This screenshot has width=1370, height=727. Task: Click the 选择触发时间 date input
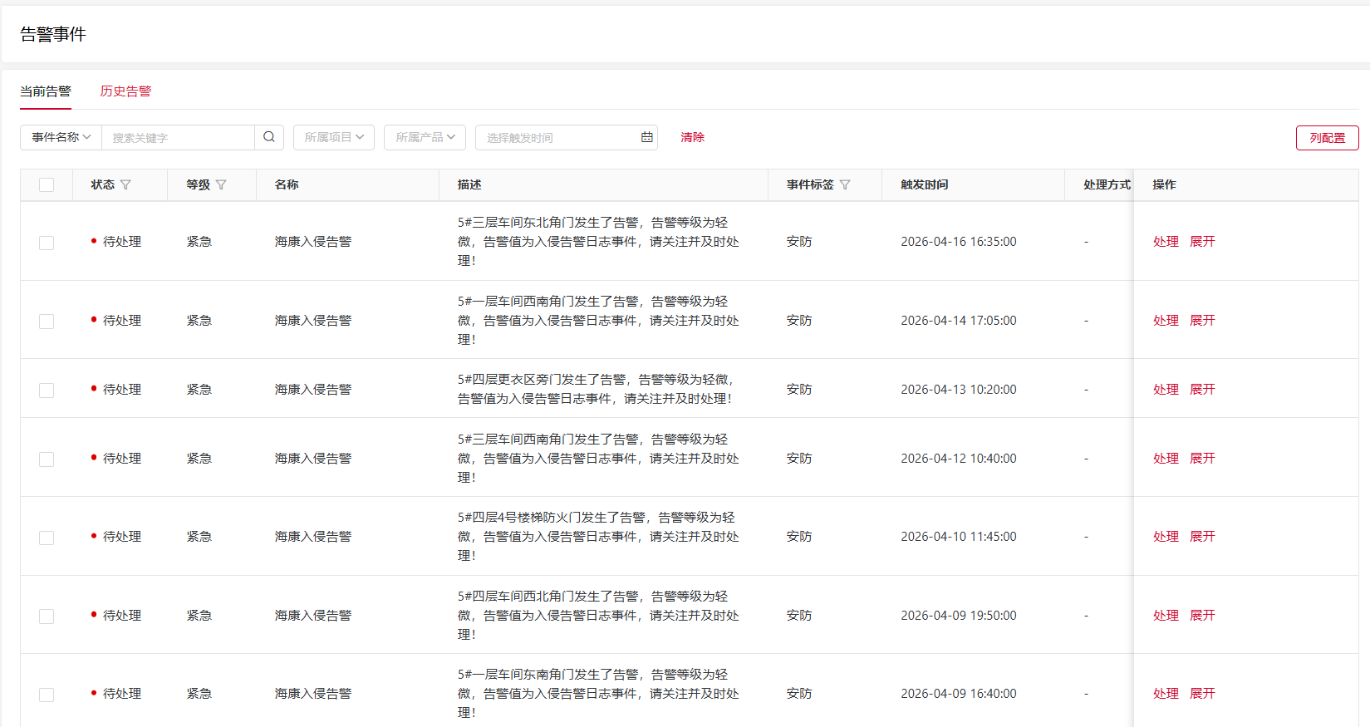point(567,137)
